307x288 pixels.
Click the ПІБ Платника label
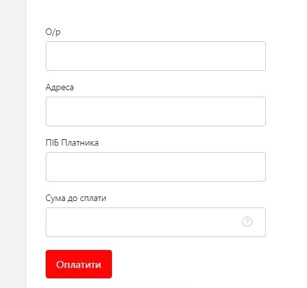coord(72,142)
